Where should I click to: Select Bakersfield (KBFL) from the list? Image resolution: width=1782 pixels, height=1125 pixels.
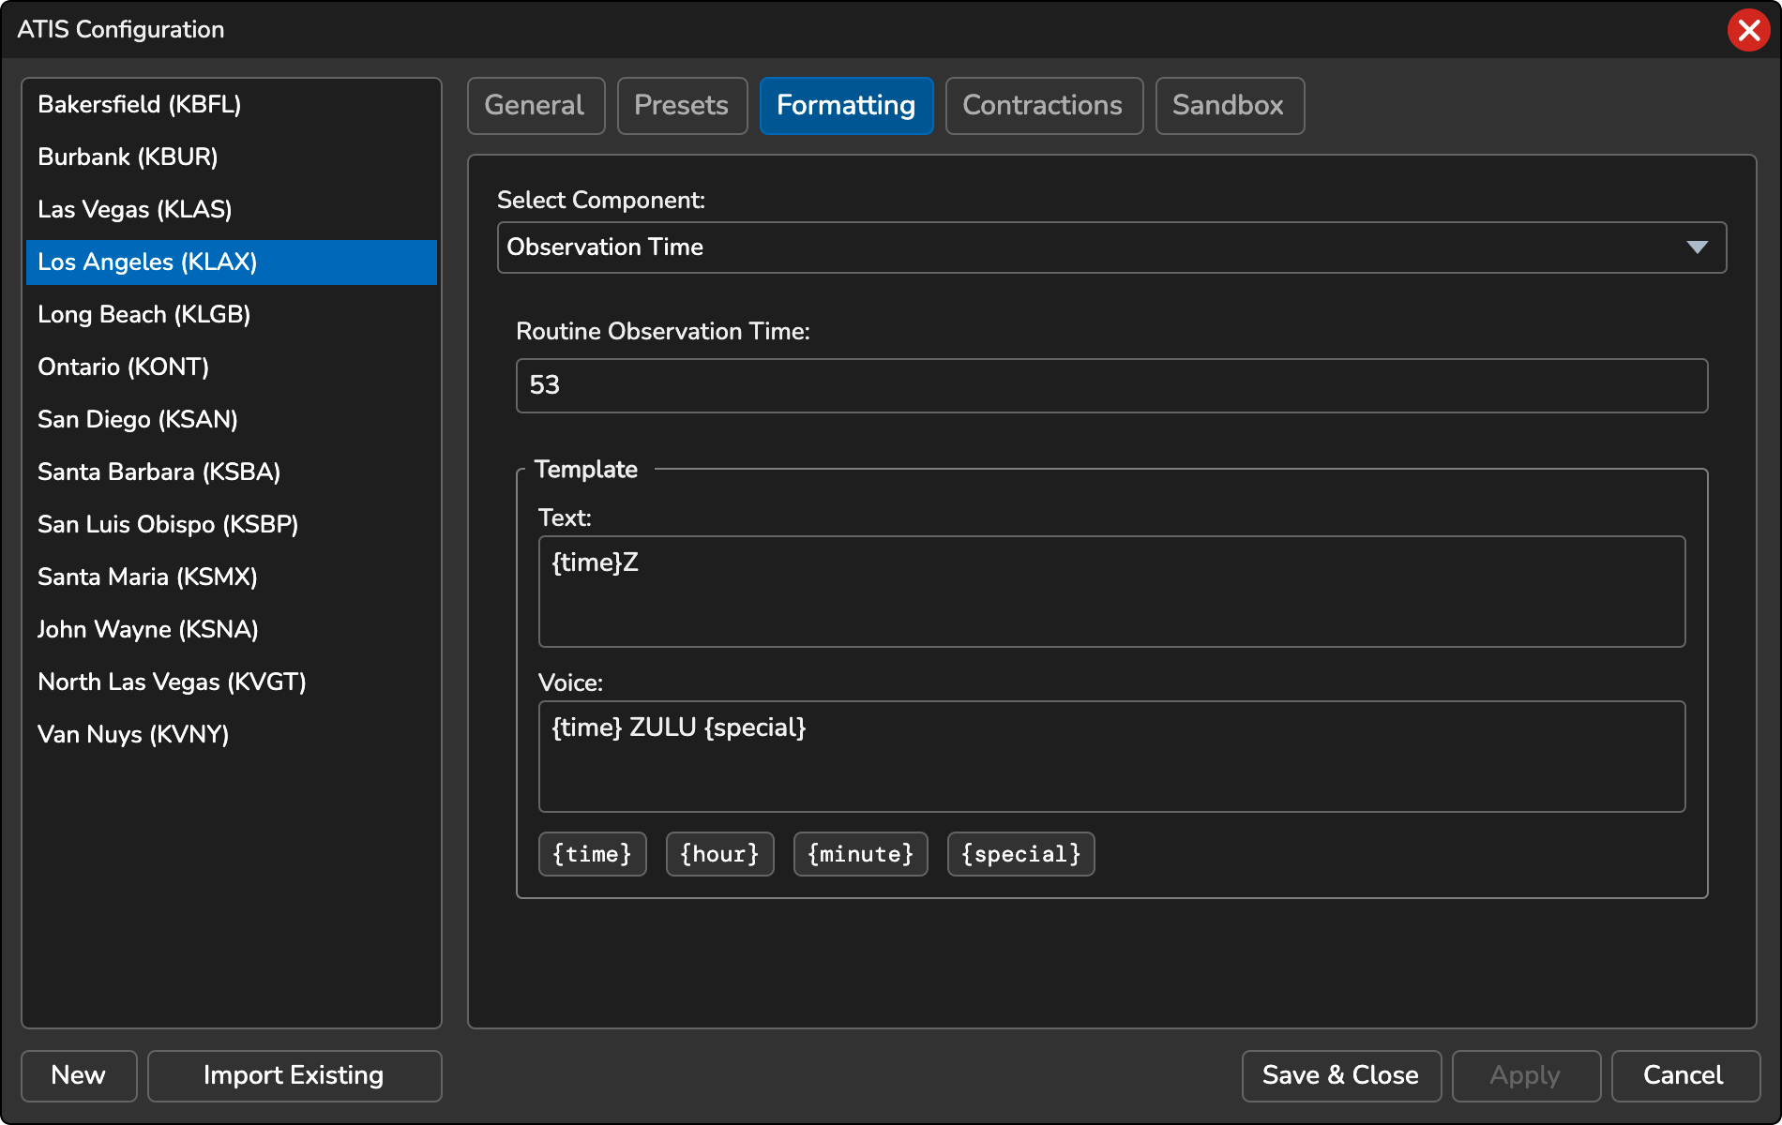pos(140,104)
